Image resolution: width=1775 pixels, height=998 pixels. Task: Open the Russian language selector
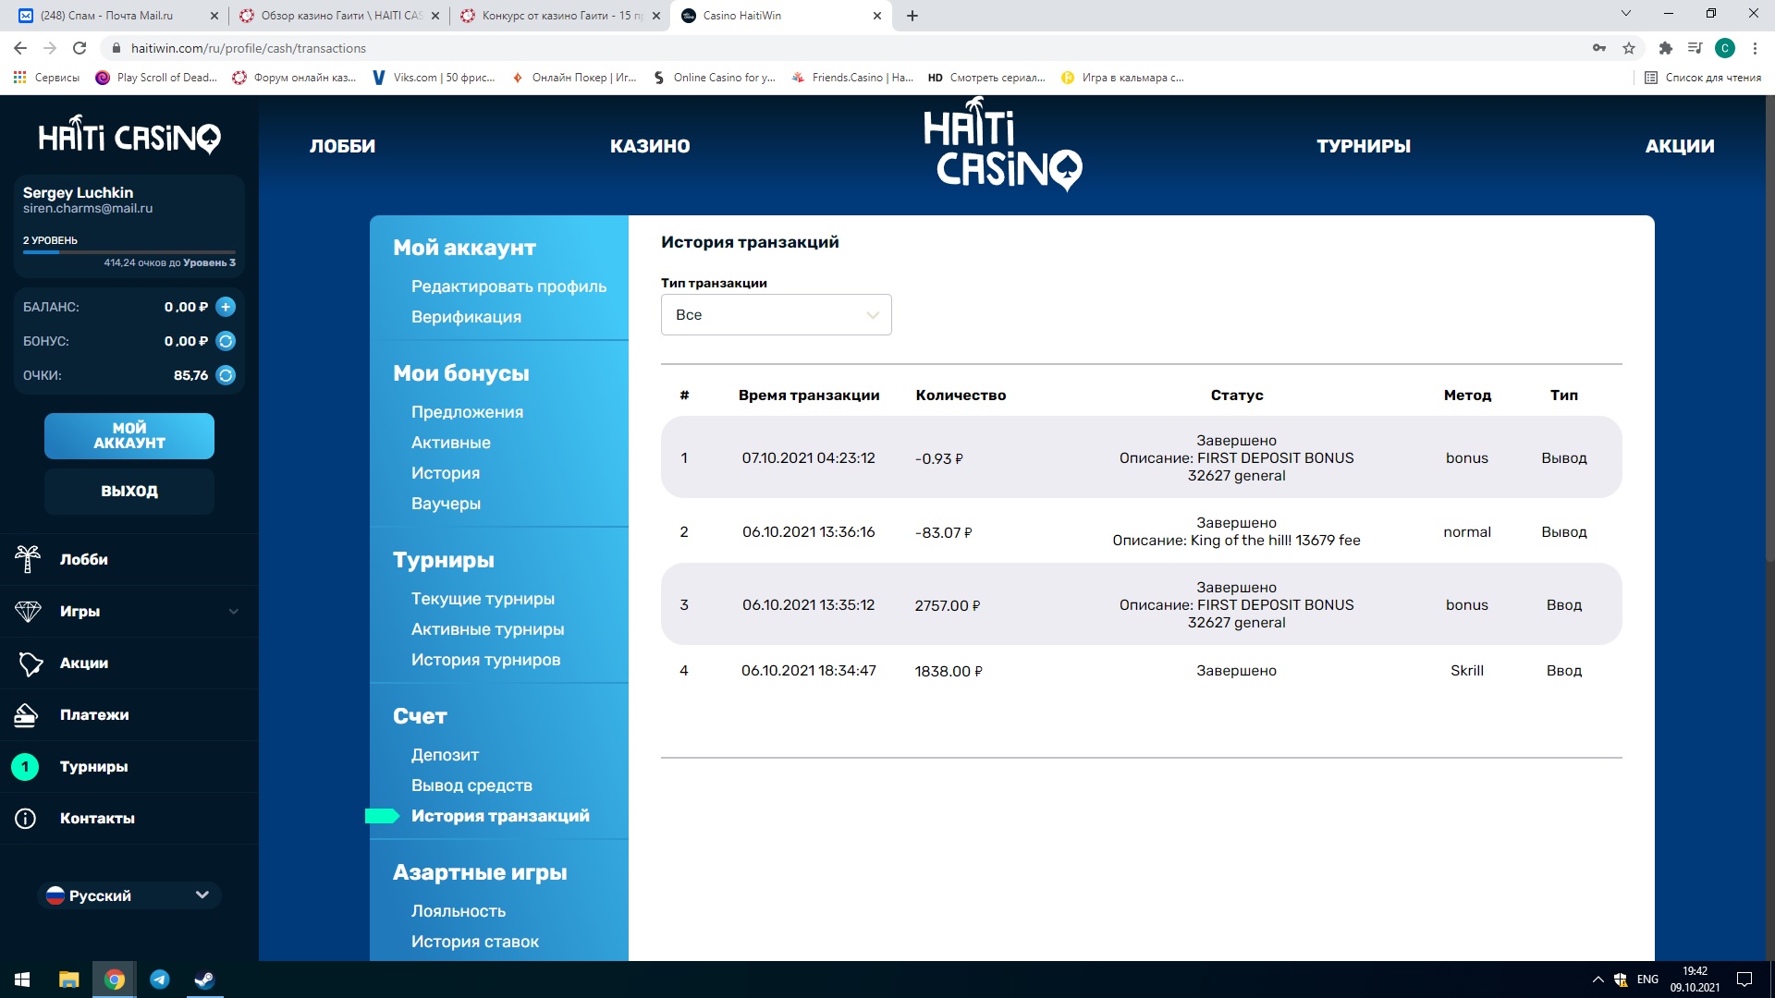pos(129,895)
